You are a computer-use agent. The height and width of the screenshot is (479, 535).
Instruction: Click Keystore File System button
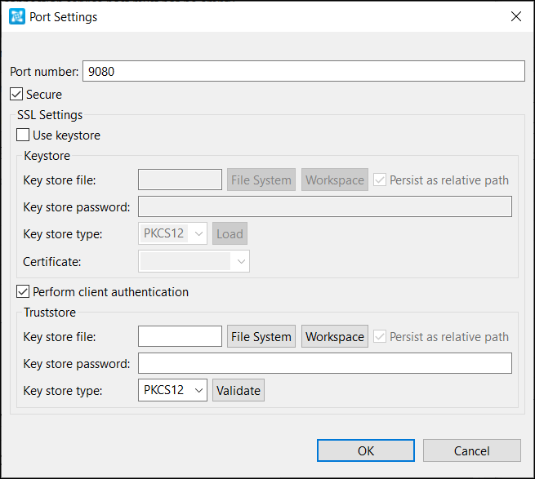pos(261,180)
